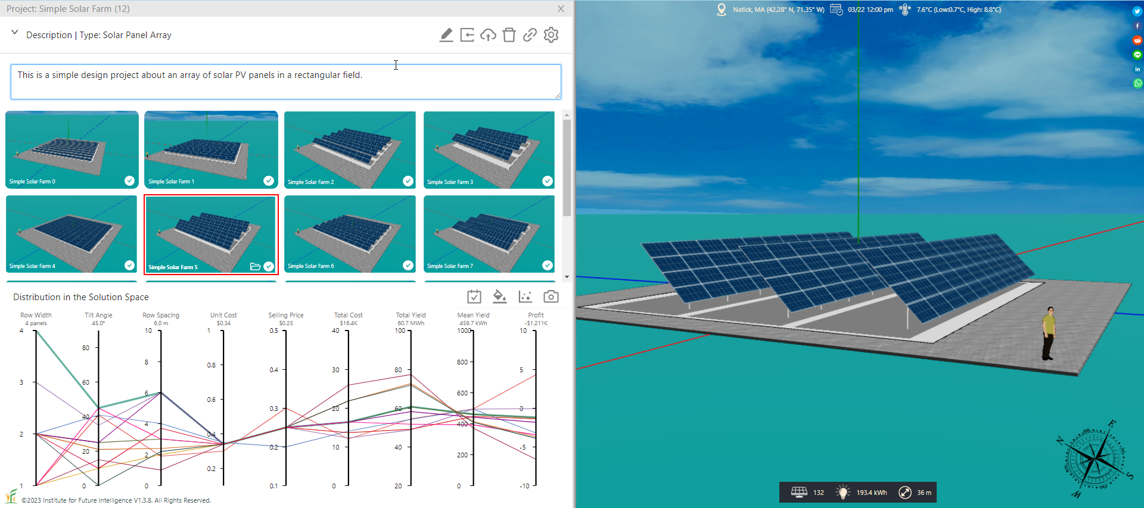Collapse the Description section chevron
The image size is (1144, 508).
15,33
